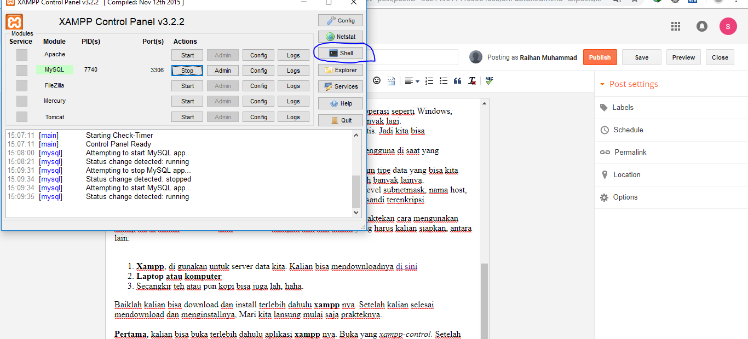Image resolution: width=748 pixels, height=339 pixels.
Task: Toggle Apache service installation checkbox
Action: (x=21, y=54)
